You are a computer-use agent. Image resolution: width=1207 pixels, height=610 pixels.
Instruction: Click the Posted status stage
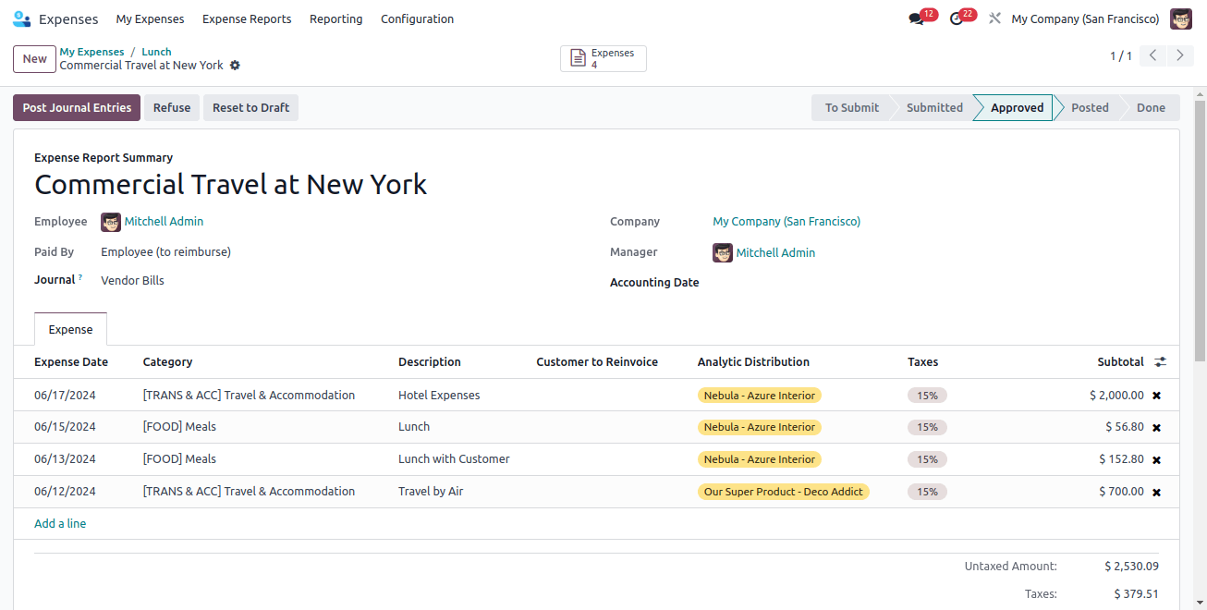[1090, 107]
